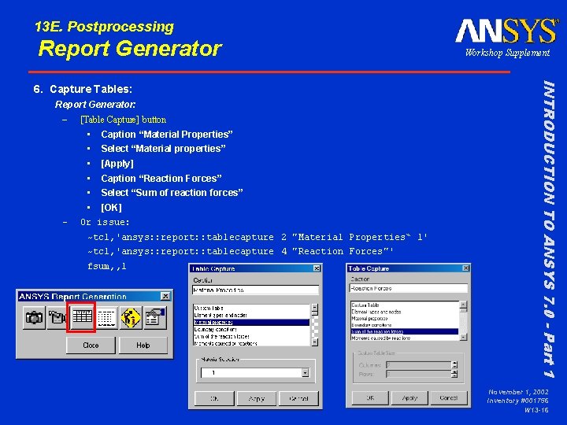This screenshot has height=425, width=567.
Task: Select Moments caused by reactions in Reaction Forces dialog
Action: click(404, 338)
